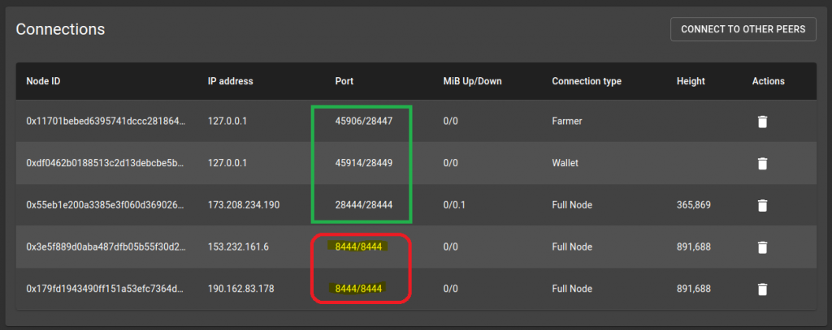This screenshot has height=330, width=832.
Task: Click port 8444/8444 in 190.162.83.178 row
Action: point(358,289)
